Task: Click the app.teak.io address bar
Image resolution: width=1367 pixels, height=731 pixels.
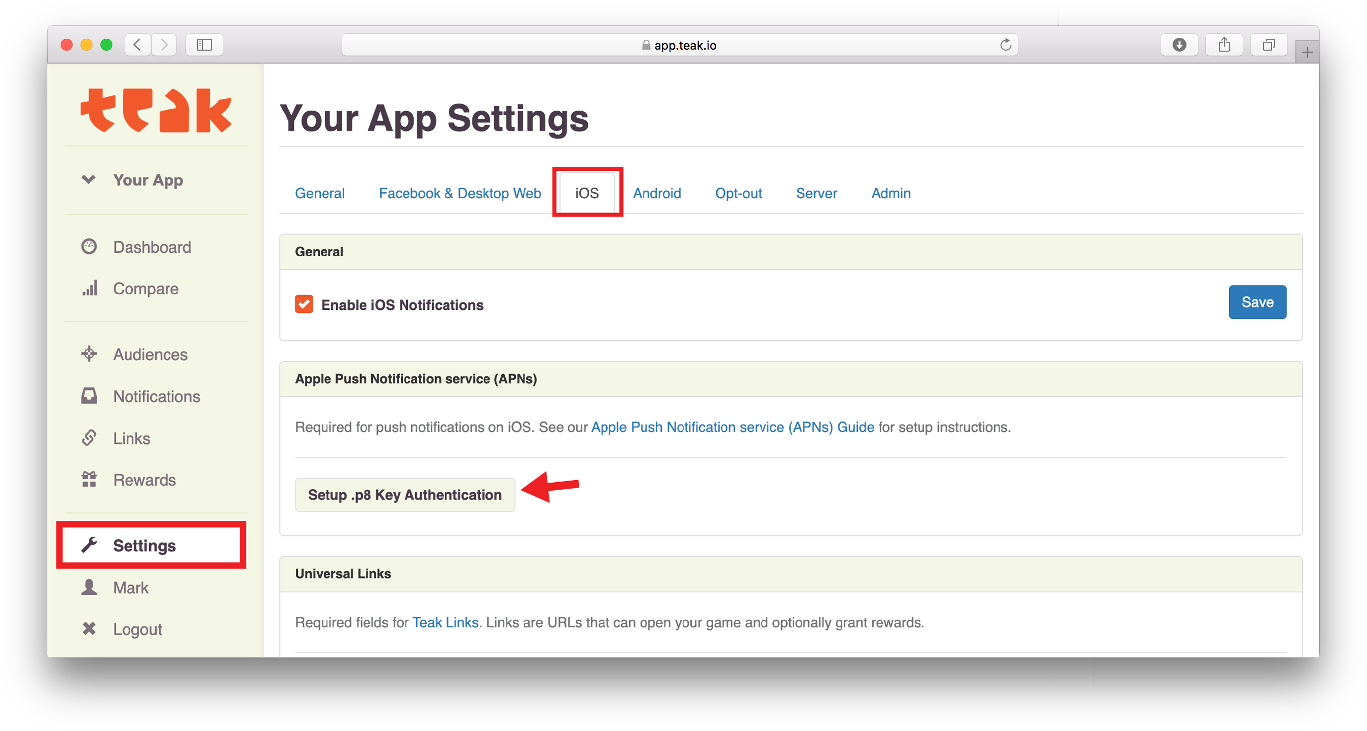Action: click(680, 45)
